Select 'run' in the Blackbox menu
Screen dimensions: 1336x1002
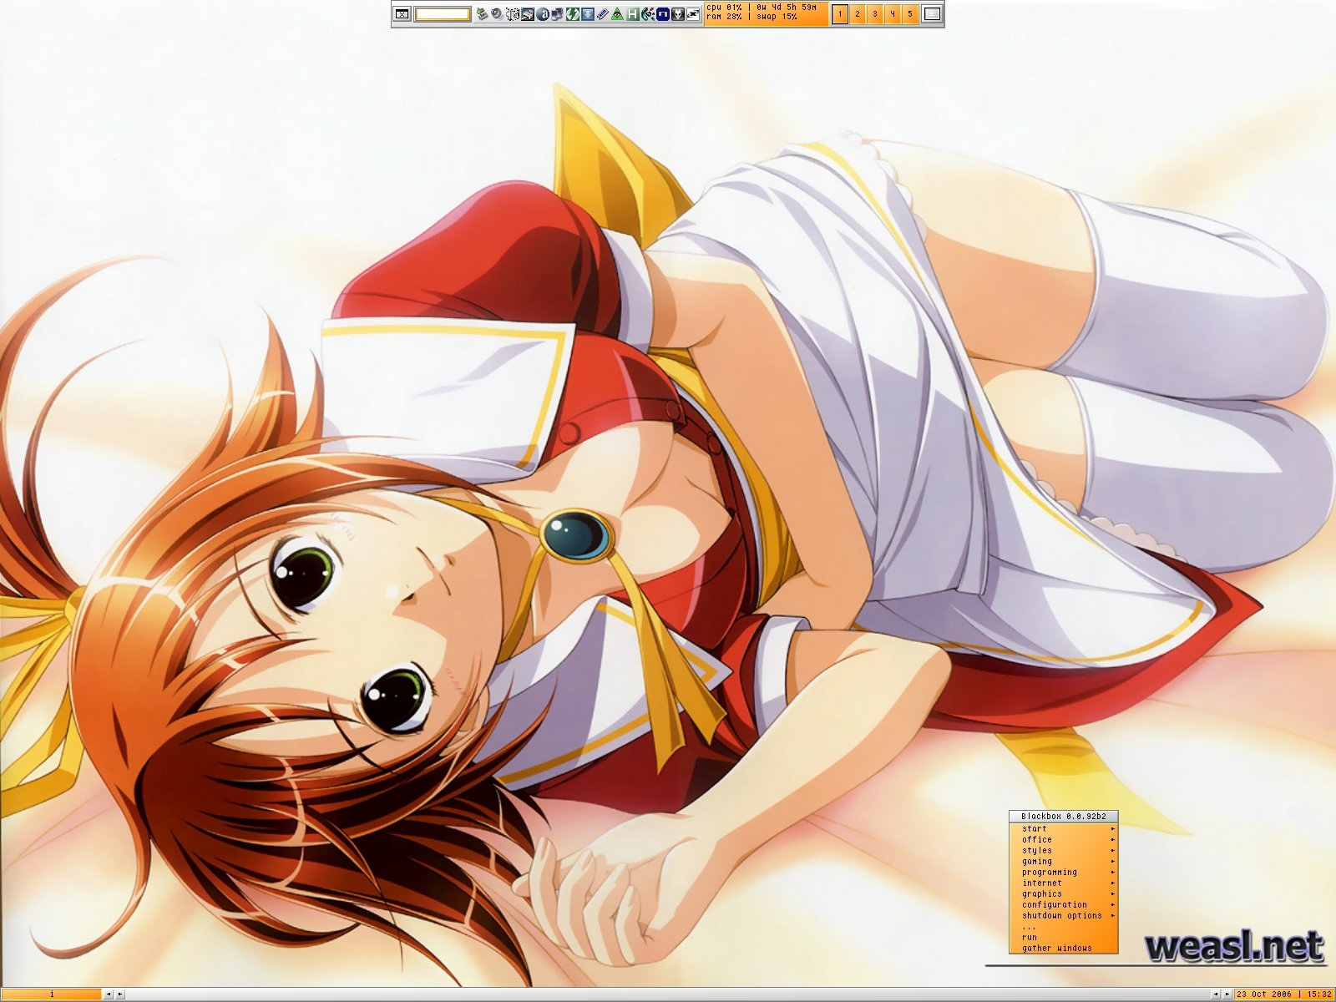click(1063, 938)
